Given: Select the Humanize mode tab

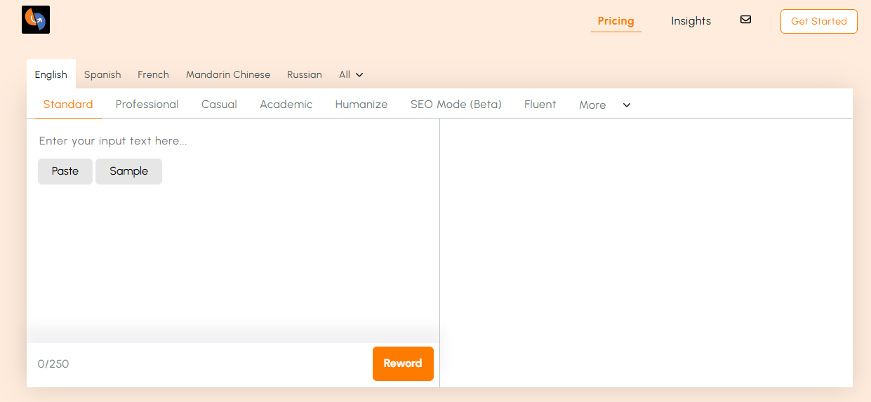Looking at the screenshot, I should [361, 105].
